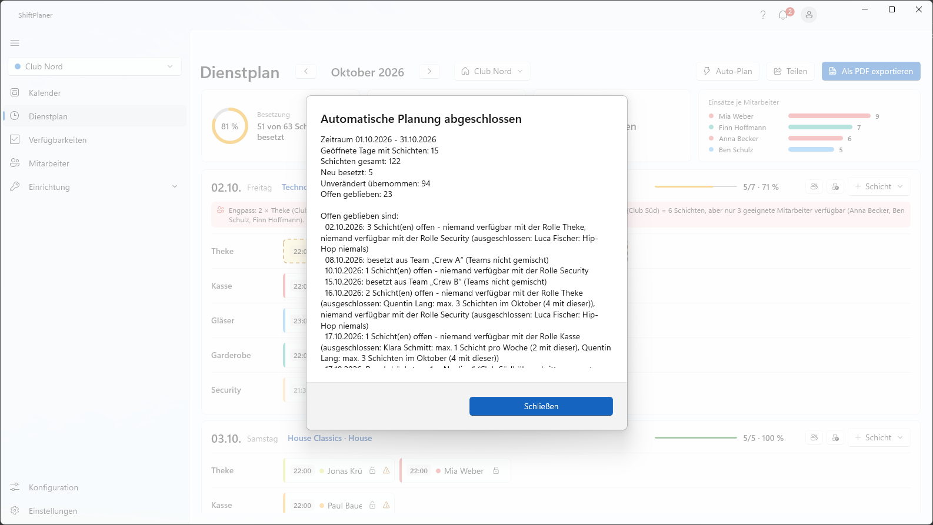The width and height of the screenshot is (933, 525).
Task: Open the Club Nord sidebar location selector
Action: click(x=95, y=66)
